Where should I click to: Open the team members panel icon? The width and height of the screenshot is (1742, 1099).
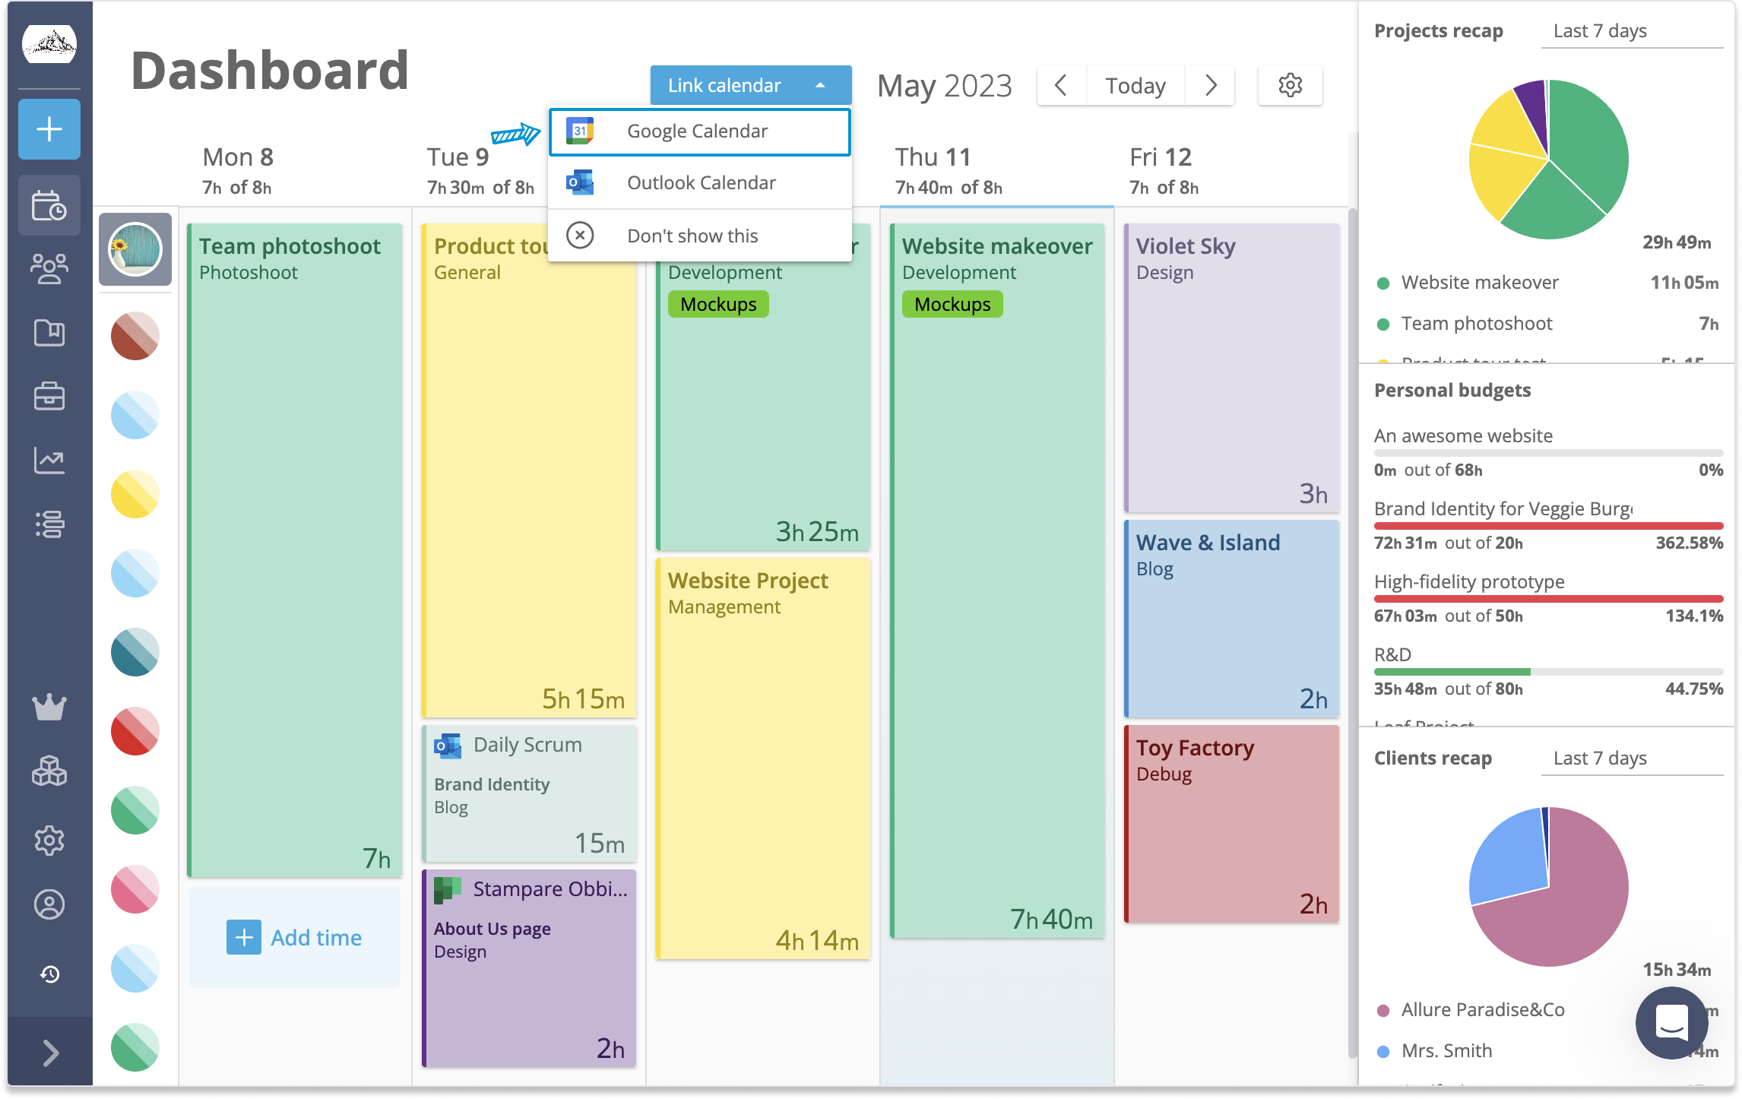point(48,268)
